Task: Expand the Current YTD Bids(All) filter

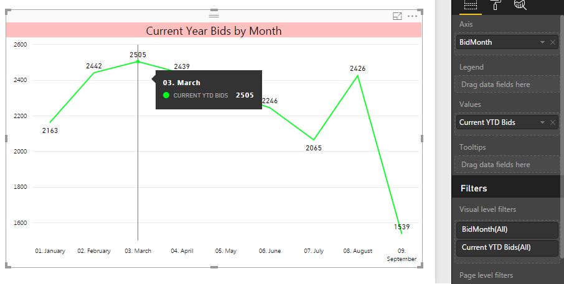Action: click(507, 247)
